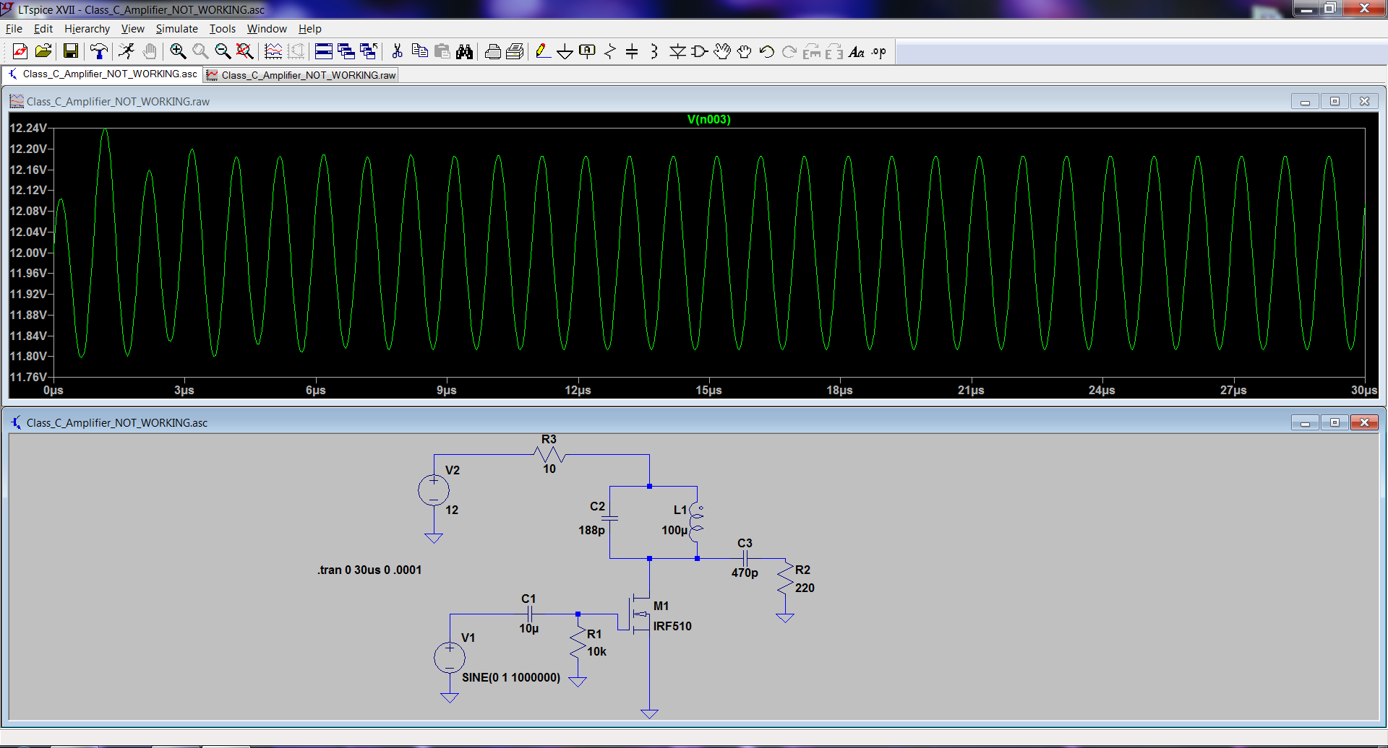Select the V2 voltage source symbol
This screenshot has height=748, width=1388.
tap(434, 490)
